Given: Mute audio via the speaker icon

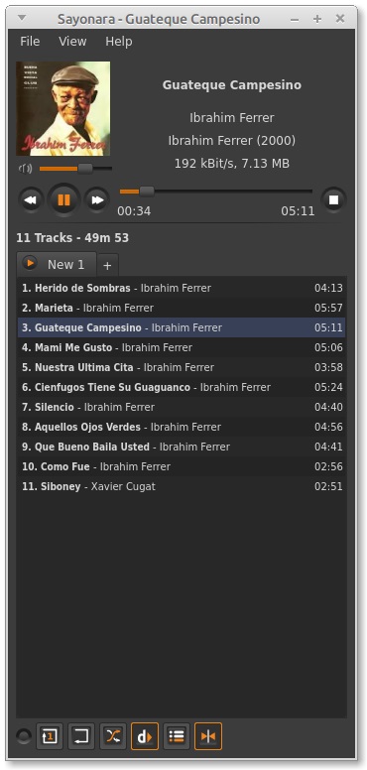Looking at the screenshot, I should 25,169.
